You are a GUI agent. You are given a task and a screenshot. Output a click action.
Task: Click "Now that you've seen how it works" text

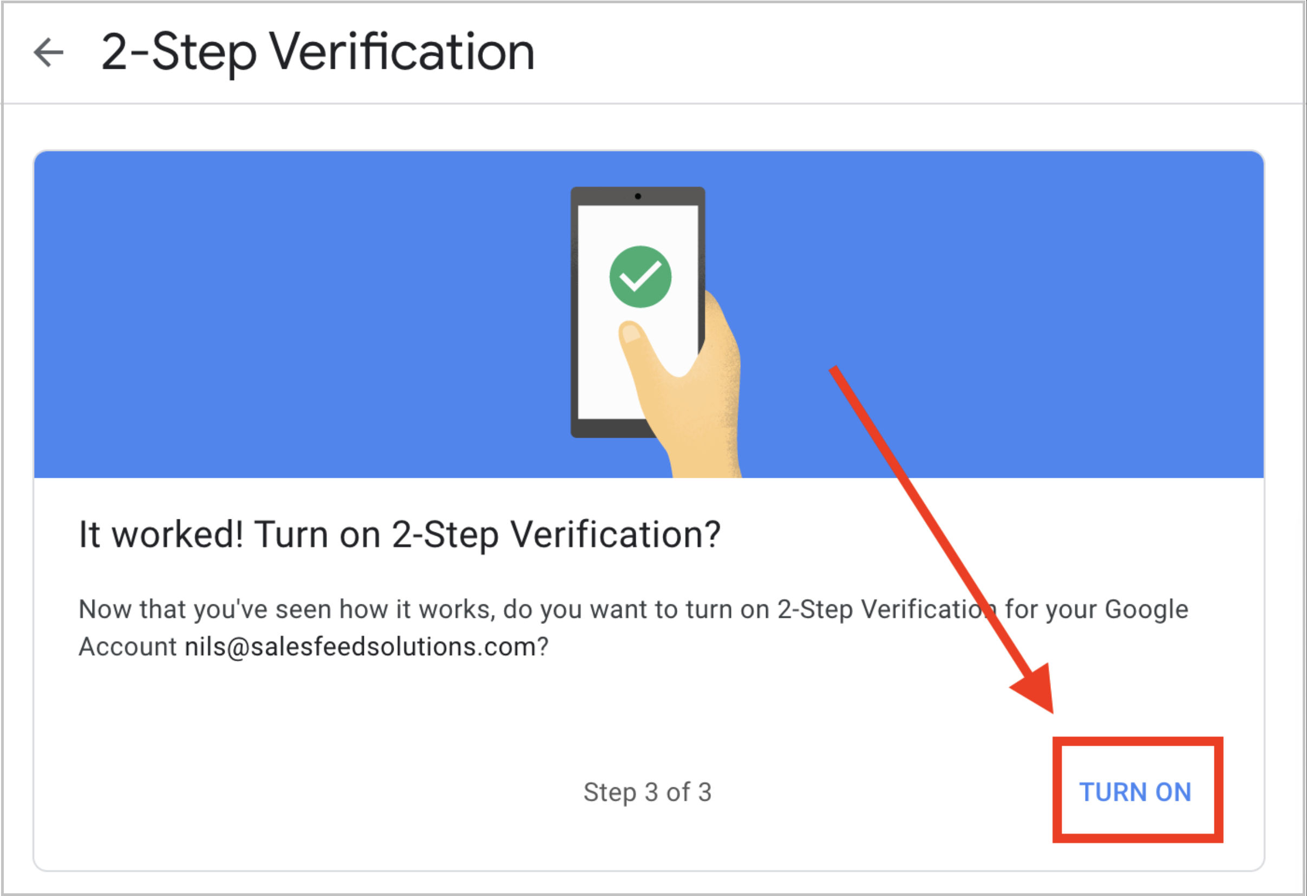(x=287, y=609)
